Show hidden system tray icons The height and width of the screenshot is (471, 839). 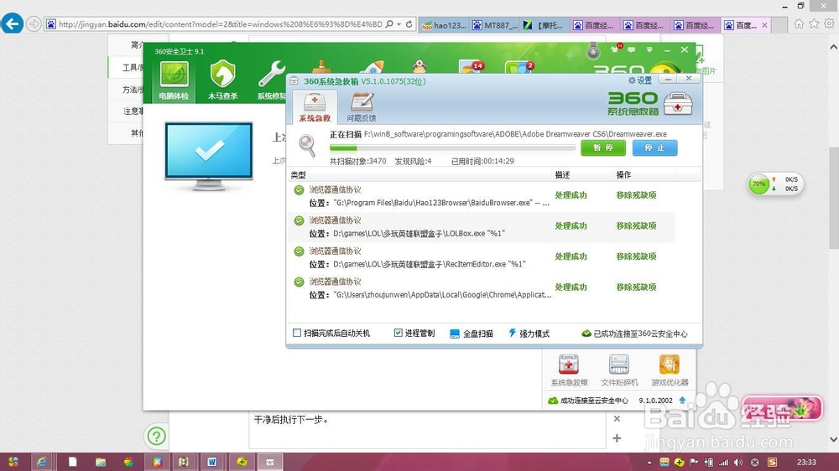coord(649,463)
